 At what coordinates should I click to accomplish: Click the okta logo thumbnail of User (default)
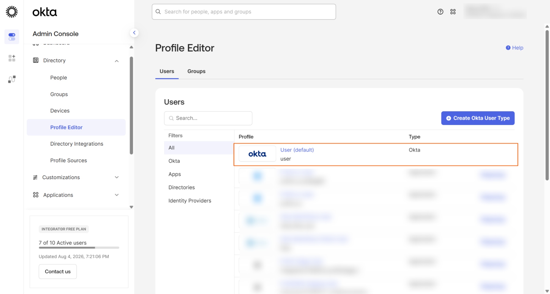tap(257, 154)
